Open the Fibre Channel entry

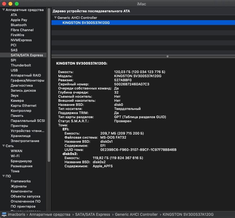click(x=22, y=30)
